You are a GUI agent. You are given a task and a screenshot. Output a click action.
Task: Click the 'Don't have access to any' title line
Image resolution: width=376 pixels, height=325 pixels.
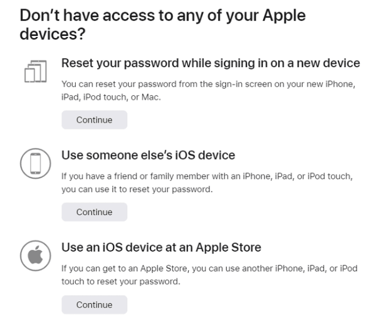[163, 16]
